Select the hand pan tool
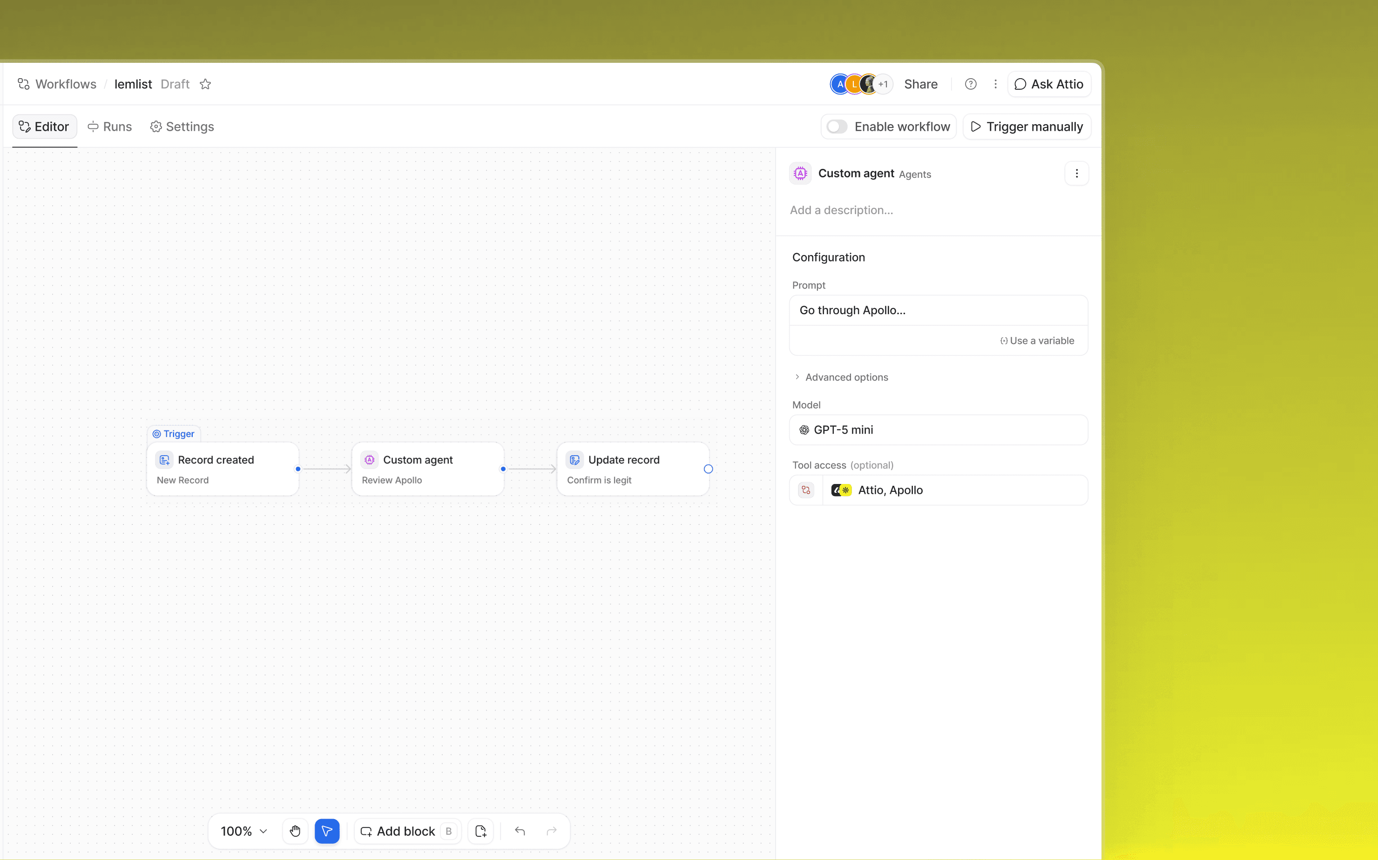Viewport: 1378px width, 860px height. [295, 831]
